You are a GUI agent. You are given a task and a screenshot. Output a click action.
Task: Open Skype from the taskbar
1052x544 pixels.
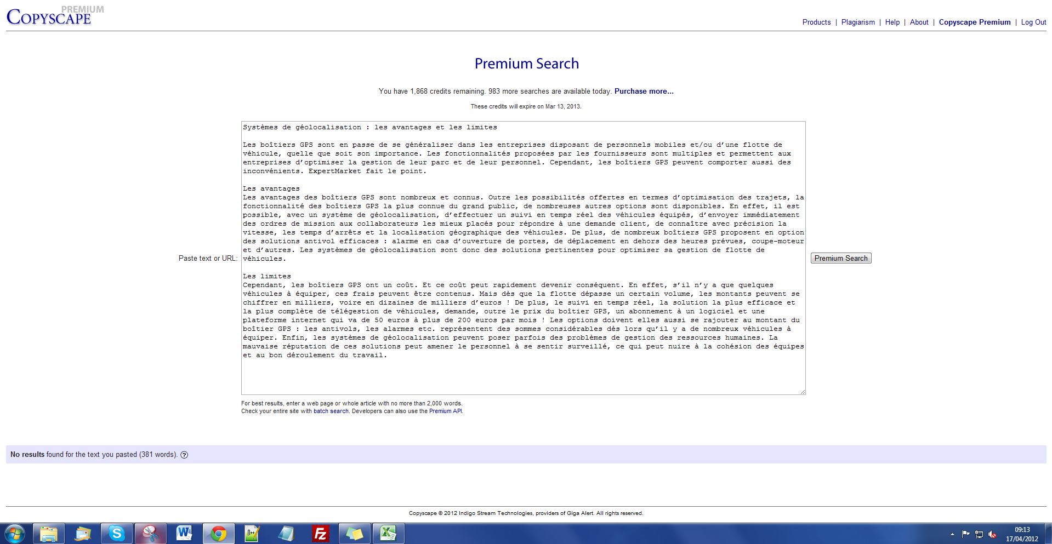click(116, 533)
